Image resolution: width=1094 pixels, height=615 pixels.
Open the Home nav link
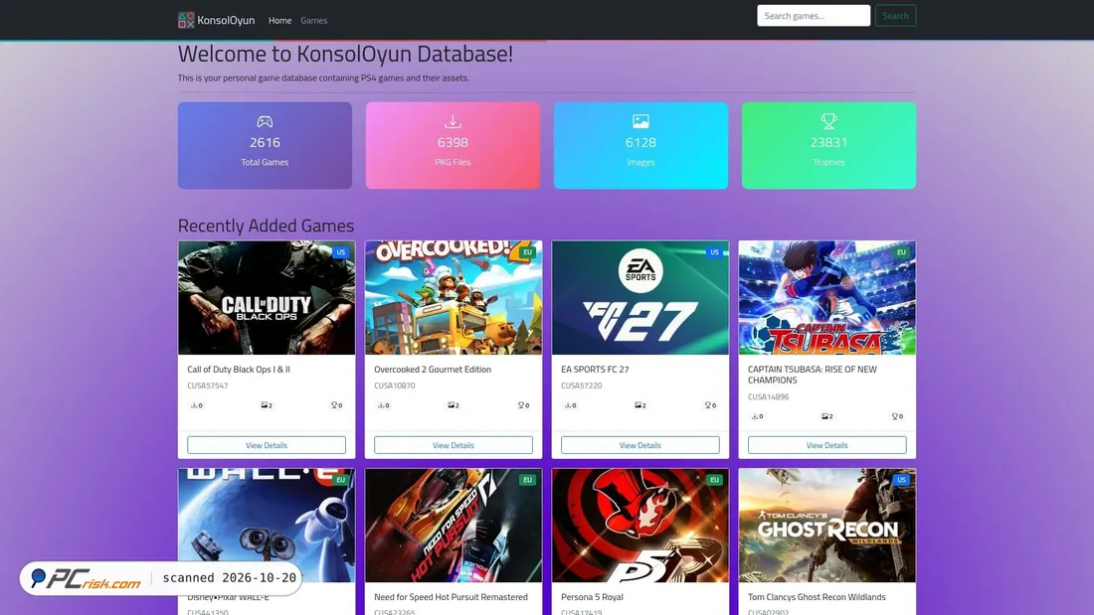click(279, 20)
